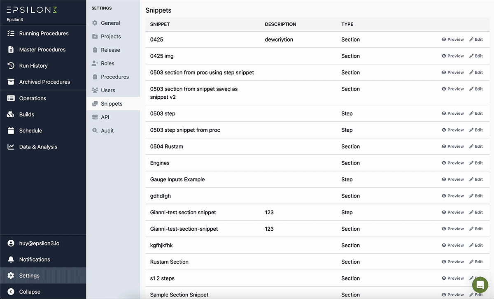Click the Schedule calendar icon
Screen dimensions: 494x299
(11, 130)
